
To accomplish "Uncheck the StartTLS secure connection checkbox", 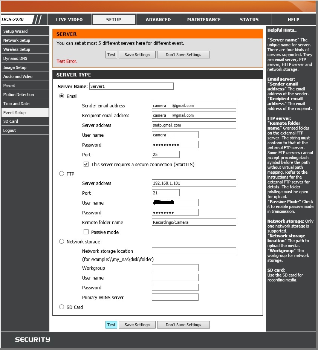I will tap(86, 164).
